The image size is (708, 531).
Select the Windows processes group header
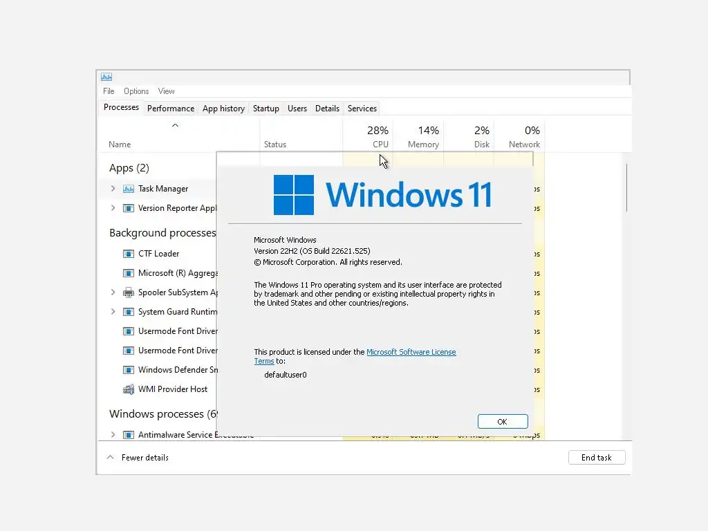(163, 414)
